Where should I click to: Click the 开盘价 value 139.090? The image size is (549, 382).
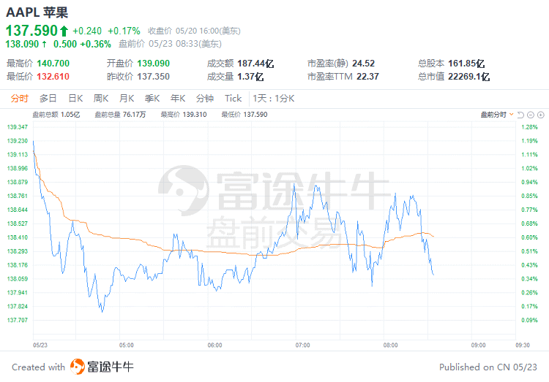(154, 64)
